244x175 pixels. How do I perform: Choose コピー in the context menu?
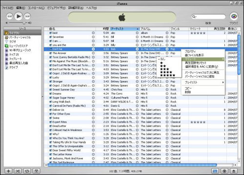(x=203, y=88)
